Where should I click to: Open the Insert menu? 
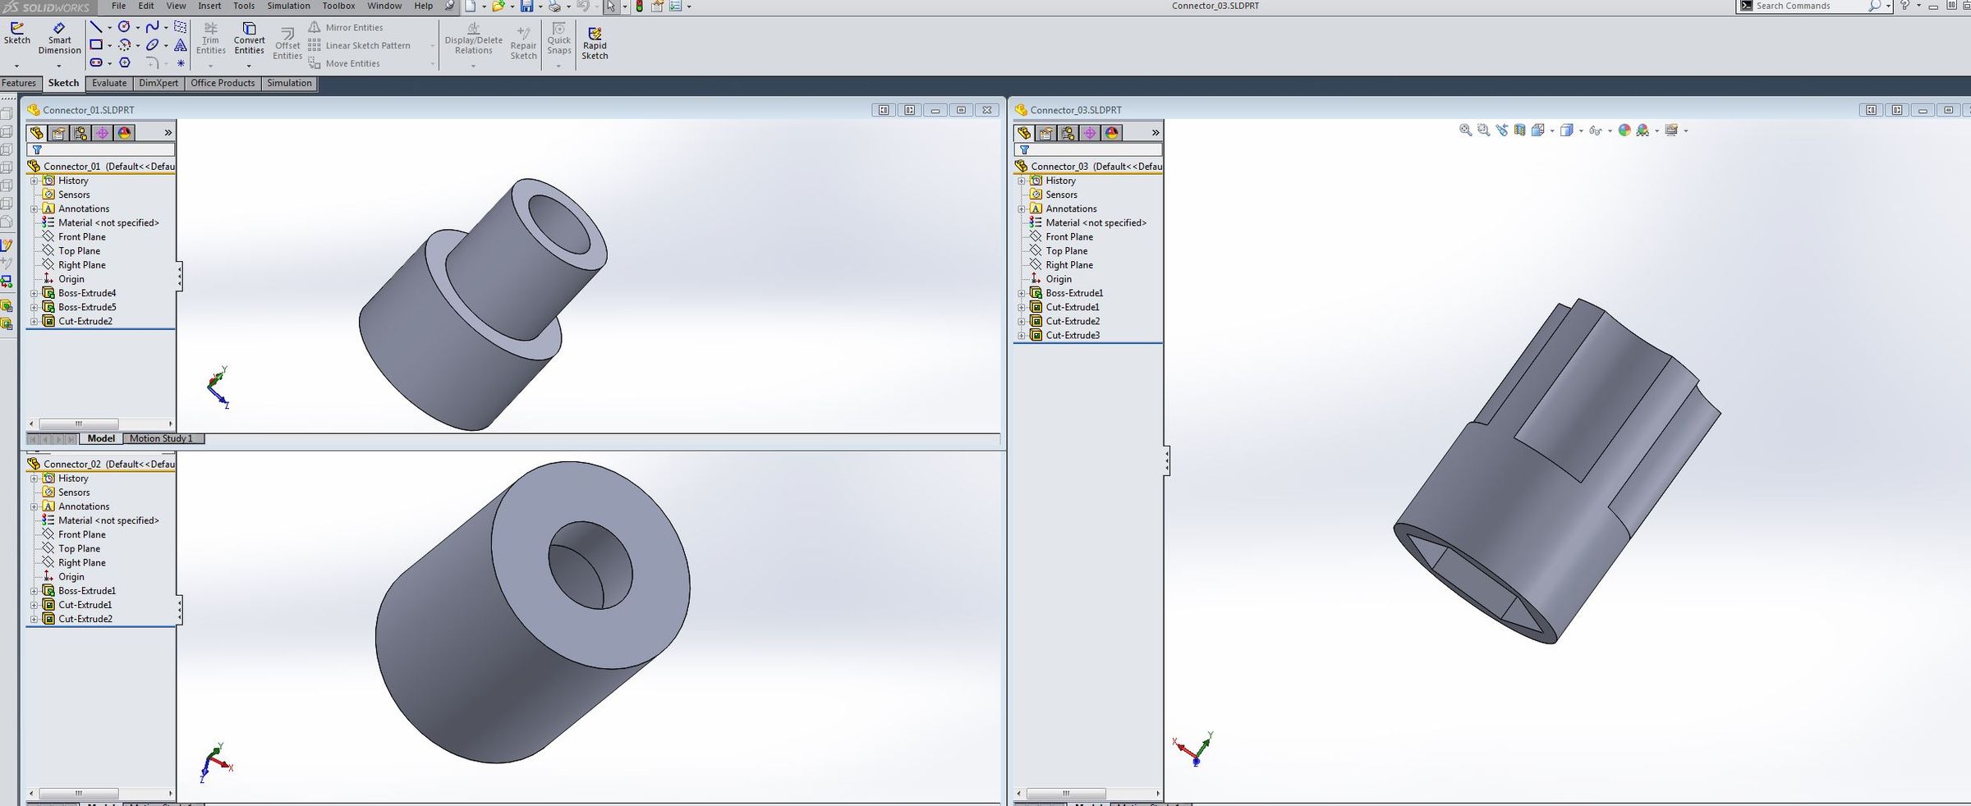[x=209, y=6]
